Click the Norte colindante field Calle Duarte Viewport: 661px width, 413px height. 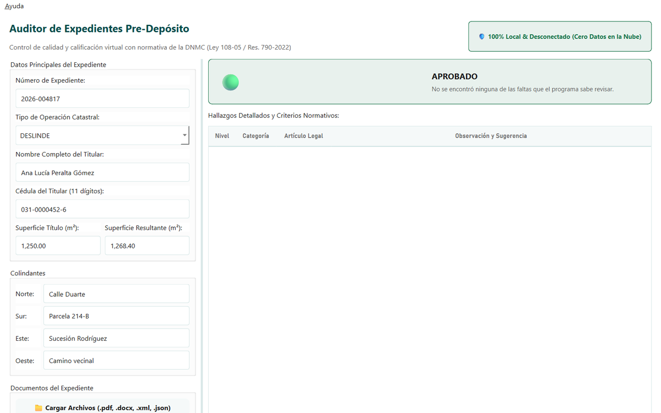click(116, 294)
